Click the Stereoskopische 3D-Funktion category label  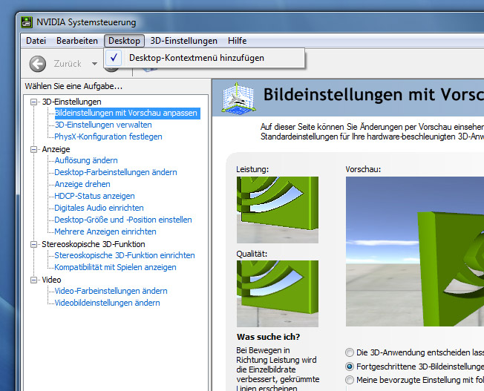coord(94,244)
